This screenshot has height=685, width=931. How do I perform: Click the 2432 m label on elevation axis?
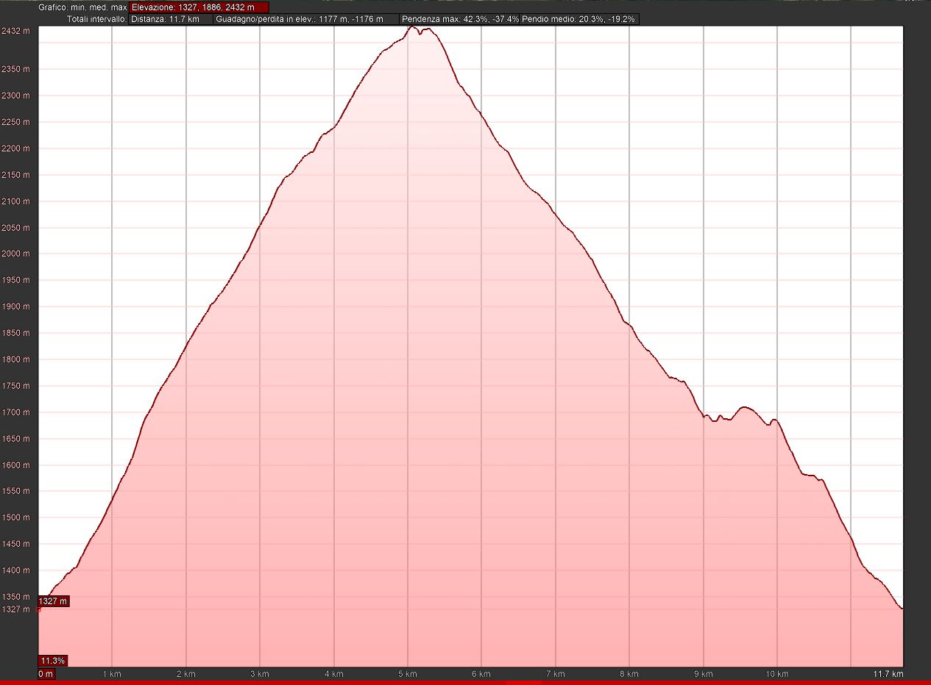(x=15, y=31)
